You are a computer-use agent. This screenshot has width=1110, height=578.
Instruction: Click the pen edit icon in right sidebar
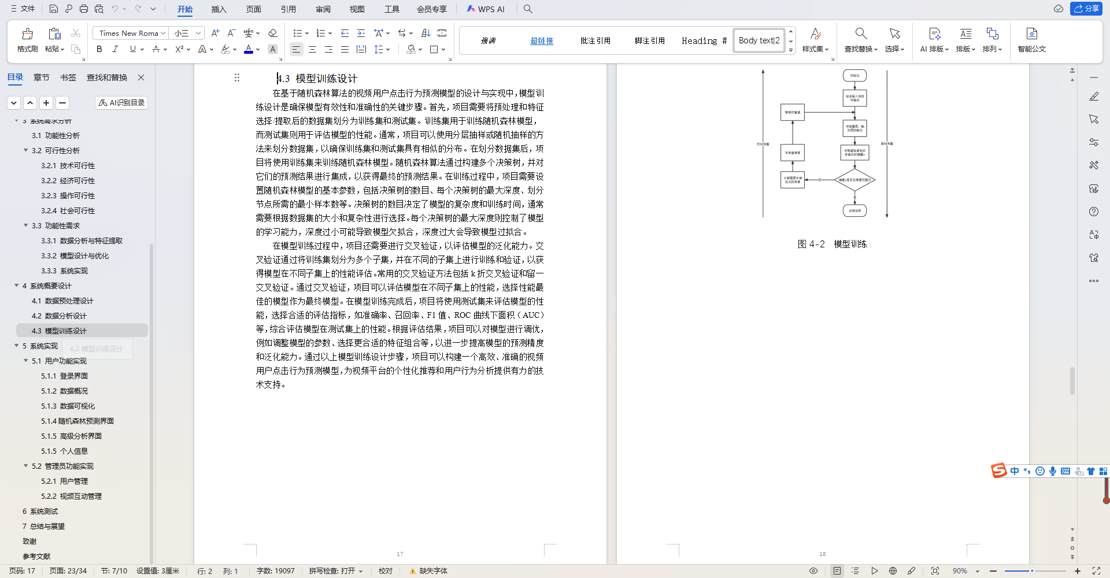1094,97
